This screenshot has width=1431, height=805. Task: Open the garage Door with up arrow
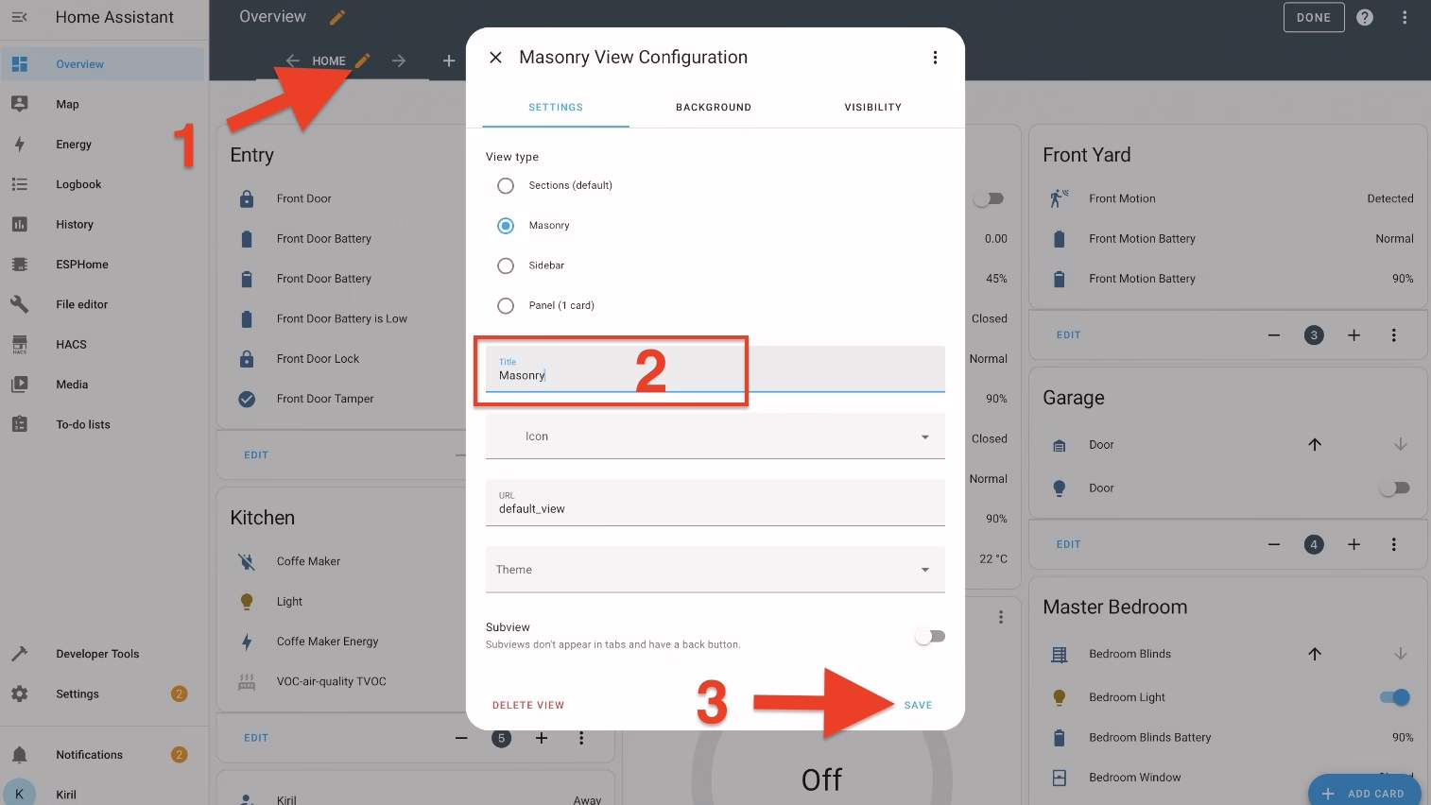[1315, 444]
